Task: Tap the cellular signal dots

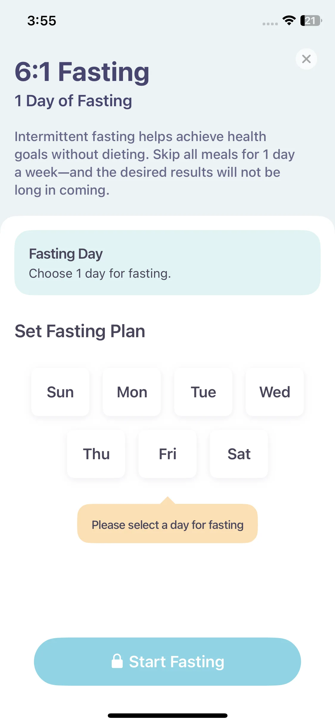Action: [x=270, y=24]
